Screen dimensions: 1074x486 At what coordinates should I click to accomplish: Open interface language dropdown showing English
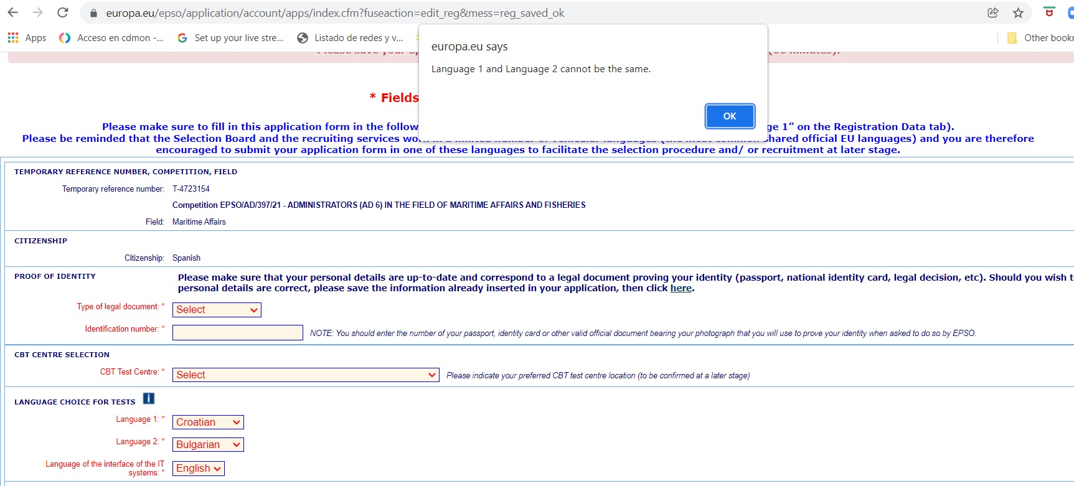(x=198, y=469)
